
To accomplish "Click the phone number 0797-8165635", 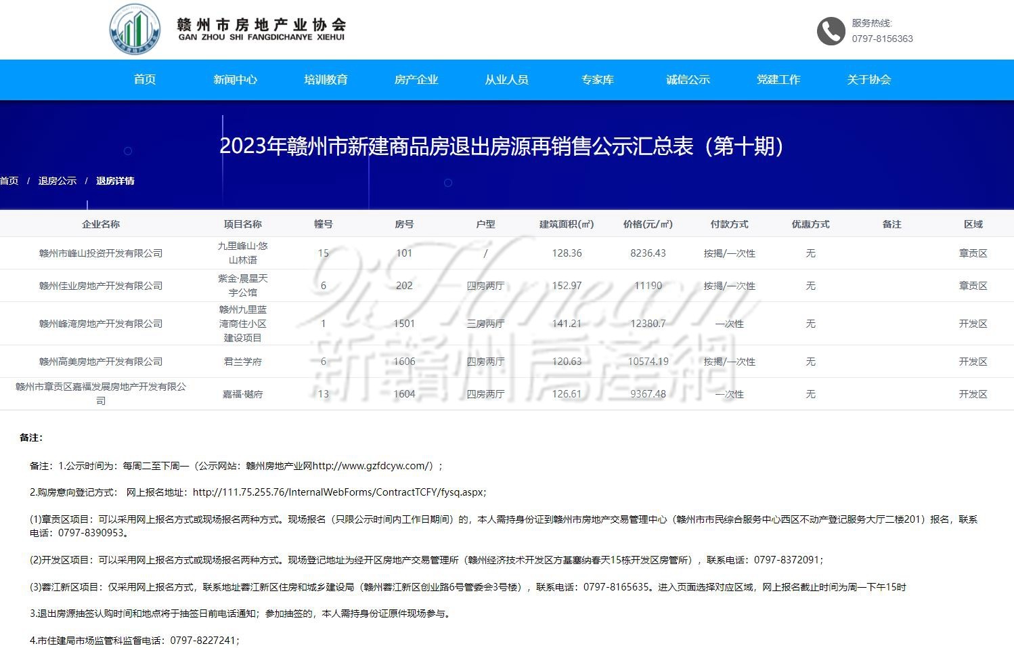I will coord(616,587).
